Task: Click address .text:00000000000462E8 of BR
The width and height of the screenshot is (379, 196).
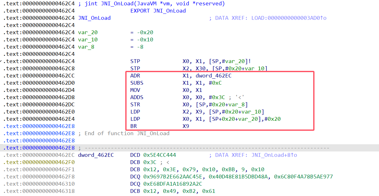Action: coord(39,126)
